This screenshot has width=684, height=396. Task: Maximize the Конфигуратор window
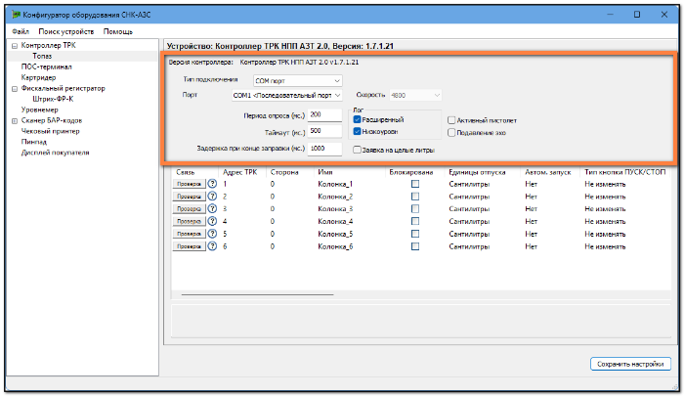[x=637, y=15]
